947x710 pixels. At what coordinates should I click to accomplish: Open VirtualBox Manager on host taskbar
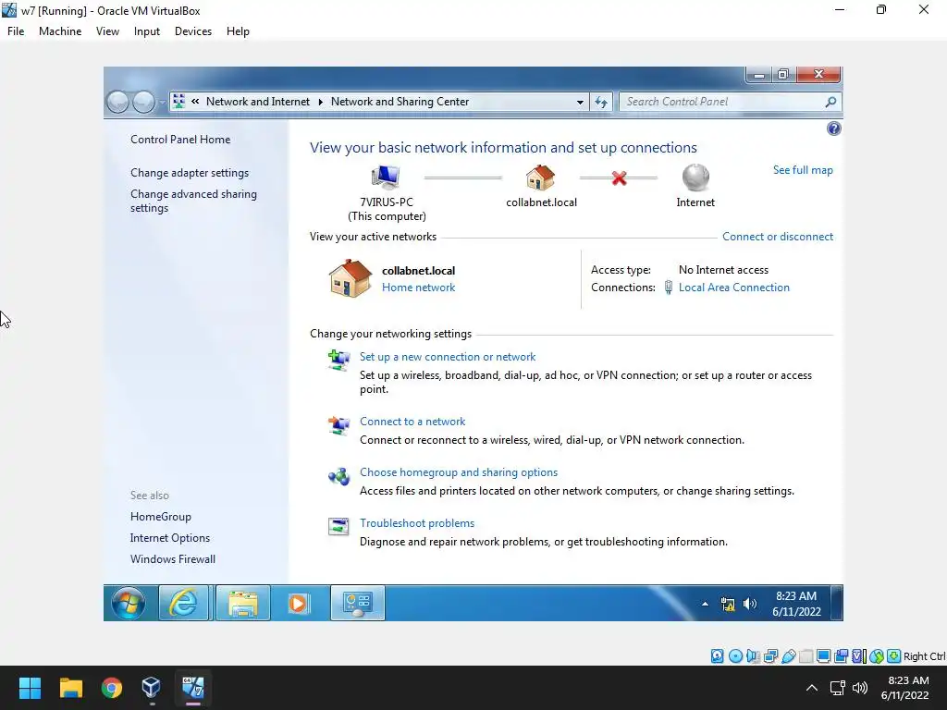(151, 688)
